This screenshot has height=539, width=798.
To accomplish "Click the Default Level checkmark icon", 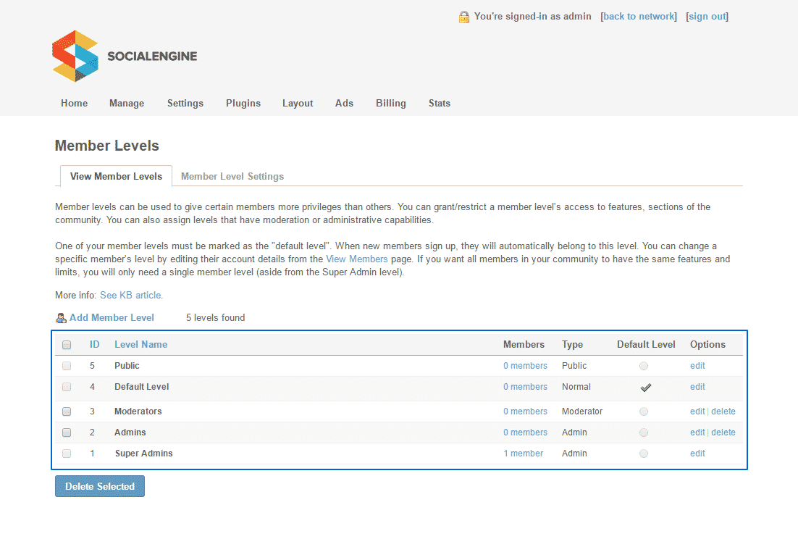I will [x=645, y=388].
